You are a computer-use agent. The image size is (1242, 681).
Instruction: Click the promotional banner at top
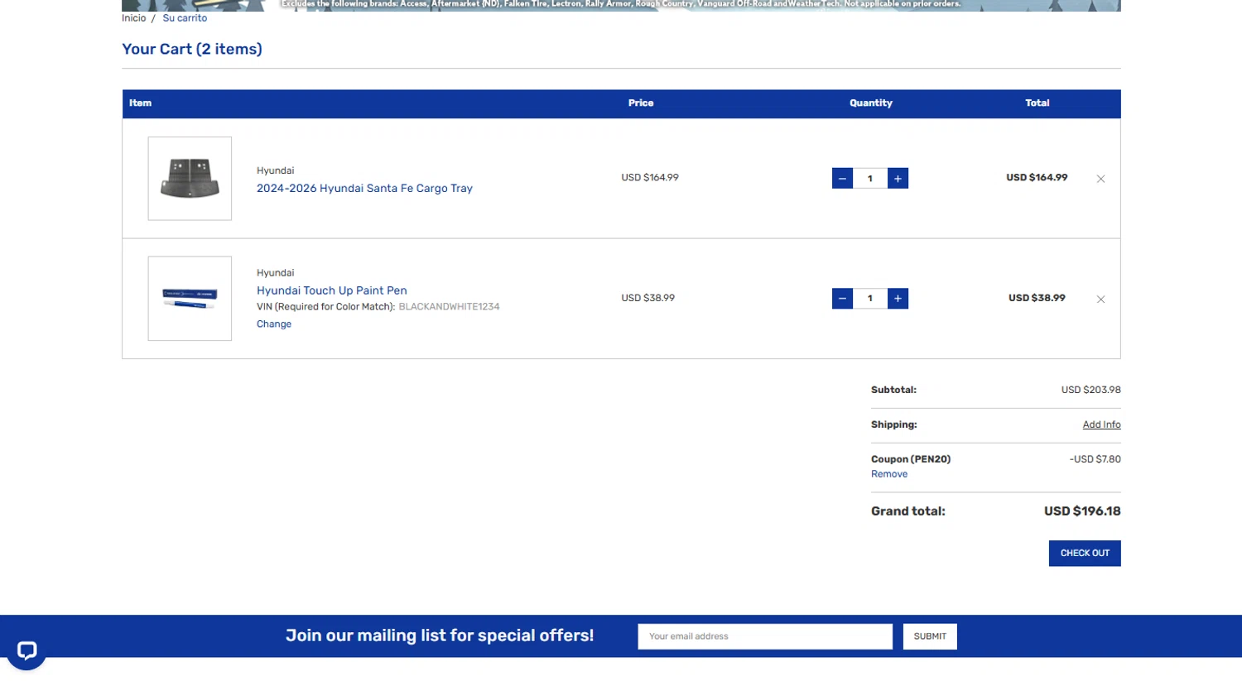pos(621,5)
